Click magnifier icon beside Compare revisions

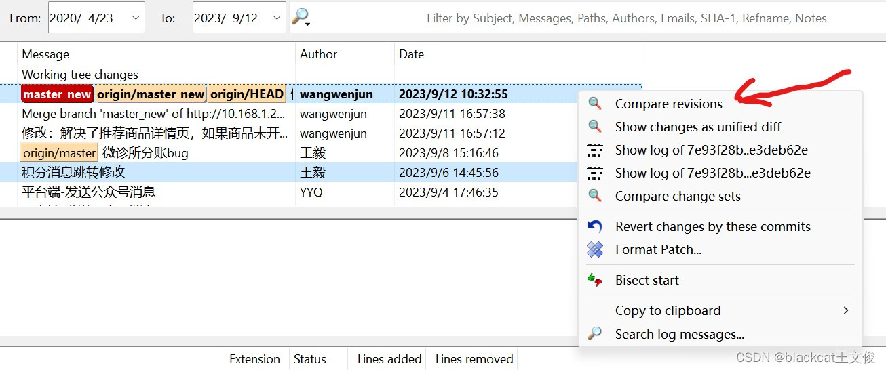pyautogui.click(x=595, y=104)
